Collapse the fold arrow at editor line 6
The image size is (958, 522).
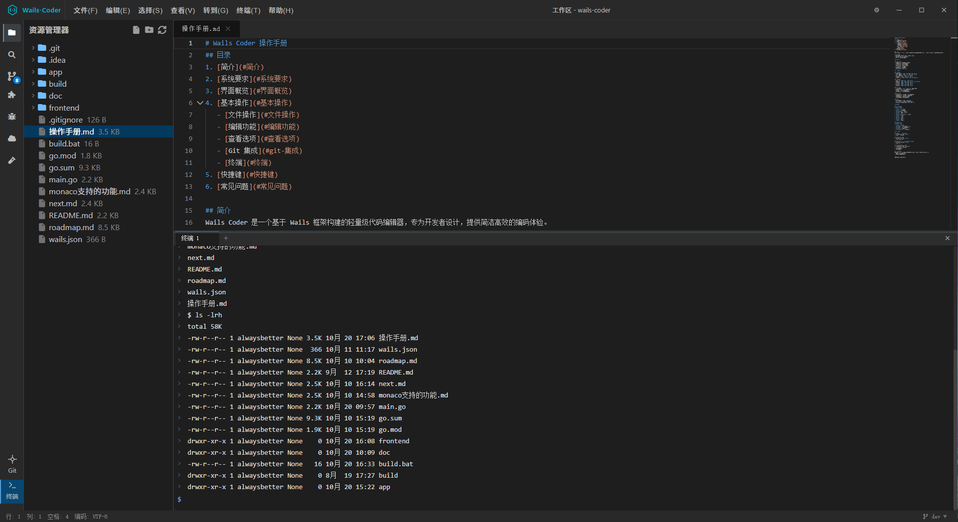200,103
